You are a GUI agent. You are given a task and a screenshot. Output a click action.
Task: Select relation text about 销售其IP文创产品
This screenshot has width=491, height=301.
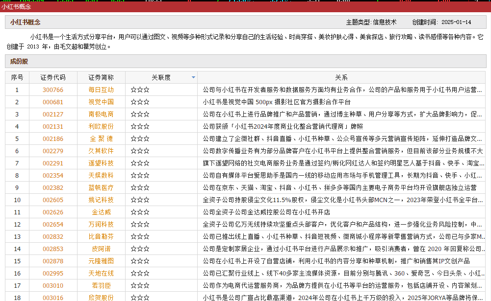coord(336,261)
